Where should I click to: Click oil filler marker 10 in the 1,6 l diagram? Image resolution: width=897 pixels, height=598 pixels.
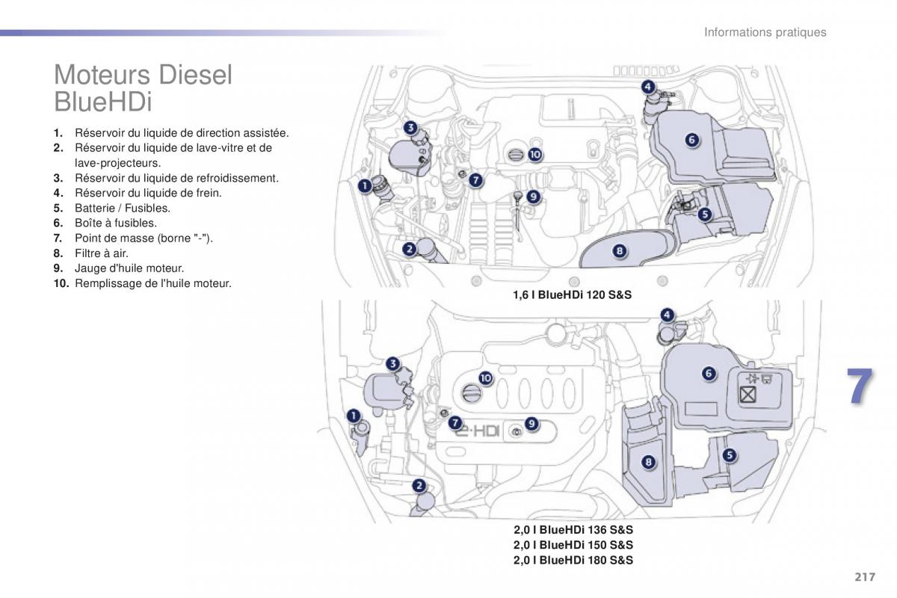pos(534,155)
